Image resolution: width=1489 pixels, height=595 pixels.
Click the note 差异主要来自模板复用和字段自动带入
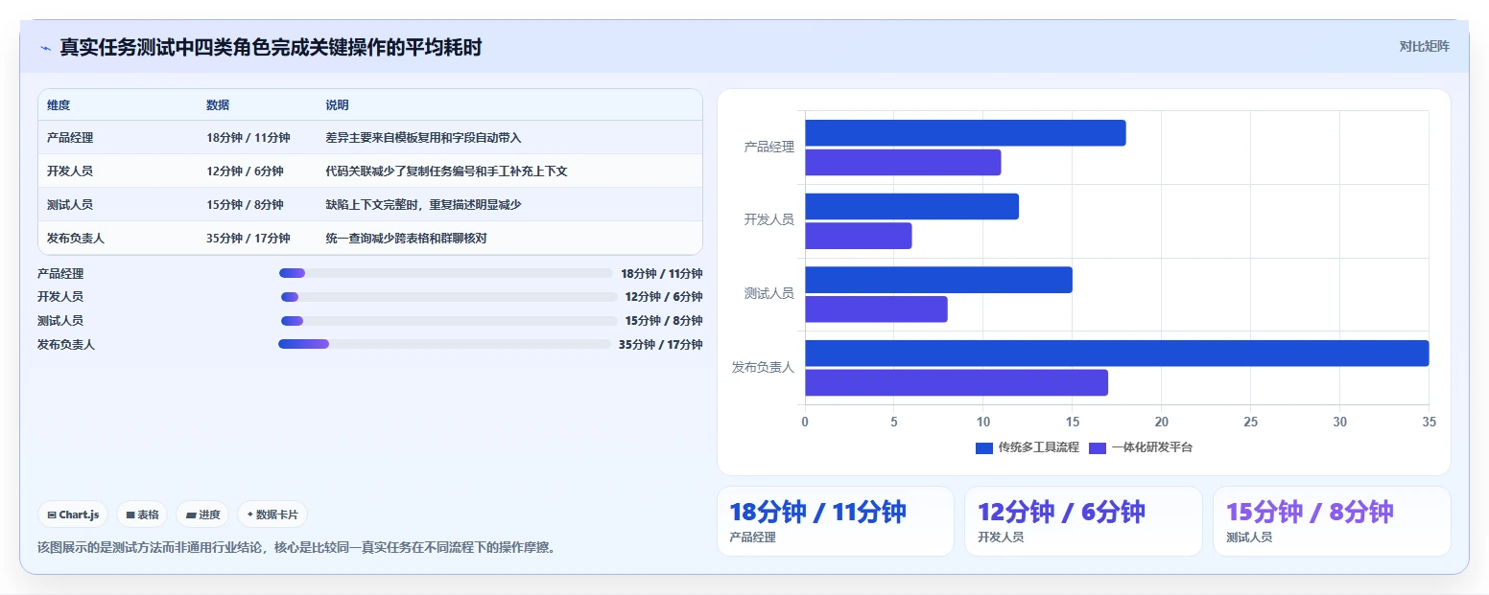(423, 138)
